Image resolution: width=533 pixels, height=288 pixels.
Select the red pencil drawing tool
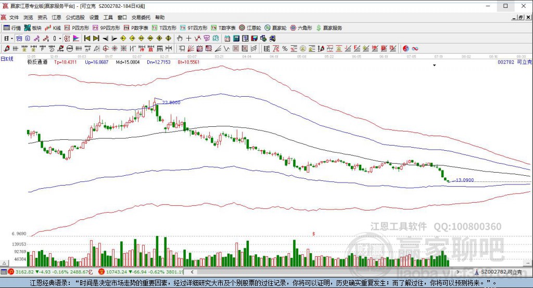pos(6,48)
